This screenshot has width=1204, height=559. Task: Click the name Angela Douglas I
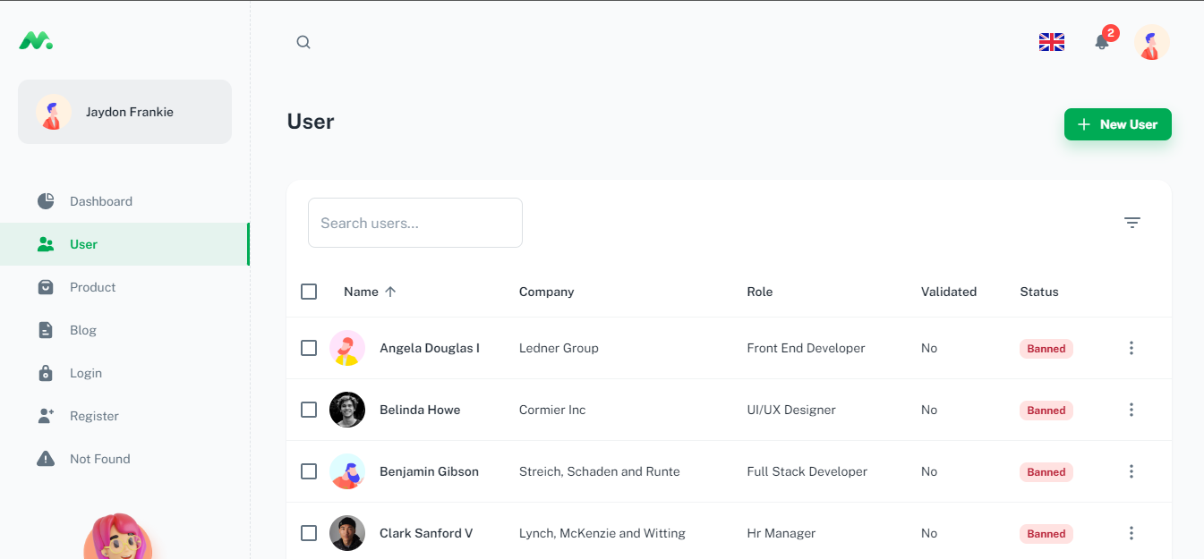pyautogui.click(x=430, y=348)
